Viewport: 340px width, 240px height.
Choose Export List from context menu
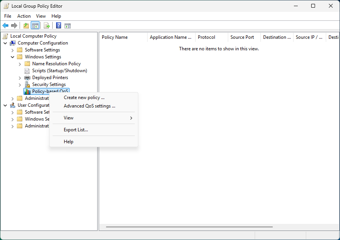coord(94,130)
